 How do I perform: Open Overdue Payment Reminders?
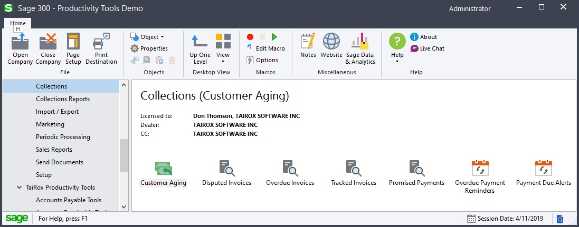480,176
